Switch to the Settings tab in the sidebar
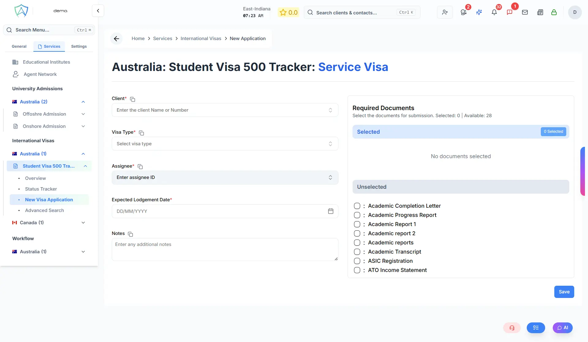Viewport: 588px width, 342px height. pos(78,46)
